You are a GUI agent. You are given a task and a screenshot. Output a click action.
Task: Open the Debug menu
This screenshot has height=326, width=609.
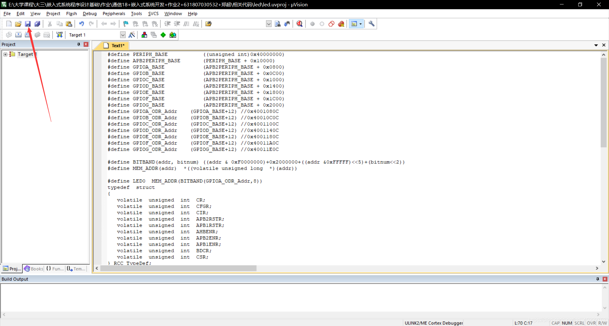click(90, 14)
